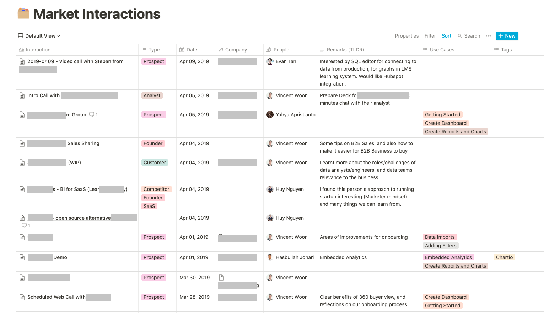Click Yahya Apristianto's avatar

270,115
